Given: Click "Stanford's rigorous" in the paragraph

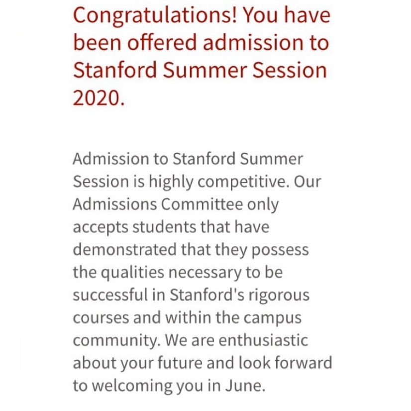Looking at the screenshot, I should (x=239, y=296).
